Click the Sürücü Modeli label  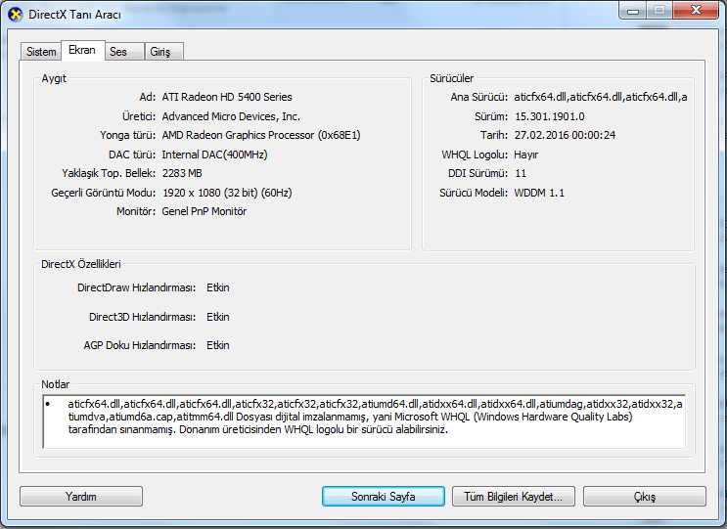[x=474, y=193]
